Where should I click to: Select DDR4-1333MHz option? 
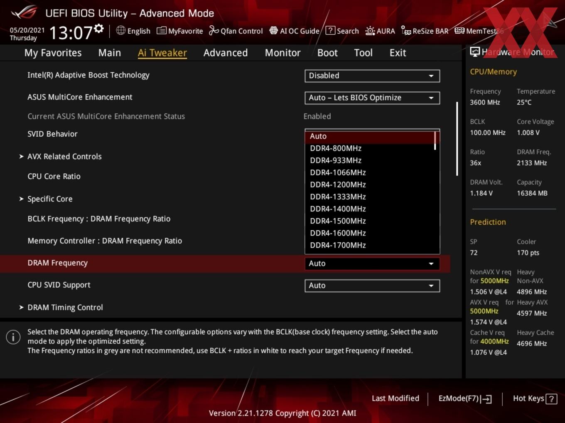(x=369, y=197)
